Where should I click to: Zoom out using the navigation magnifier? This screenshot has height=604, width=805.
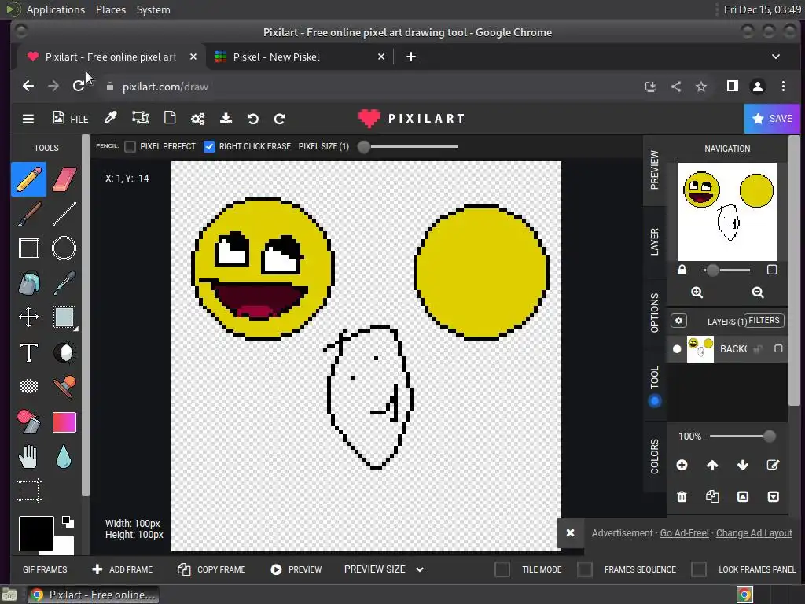(758, 293)
